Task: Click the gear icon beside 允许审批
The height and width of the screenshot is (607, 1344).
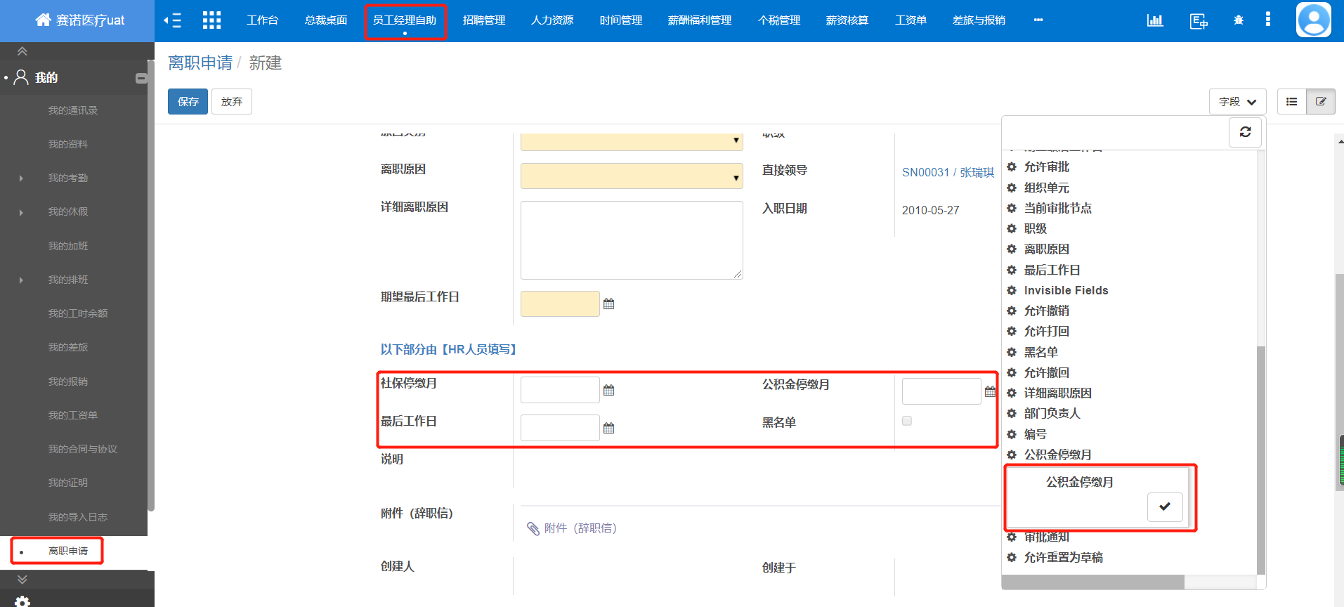Action: (1012, 167)
